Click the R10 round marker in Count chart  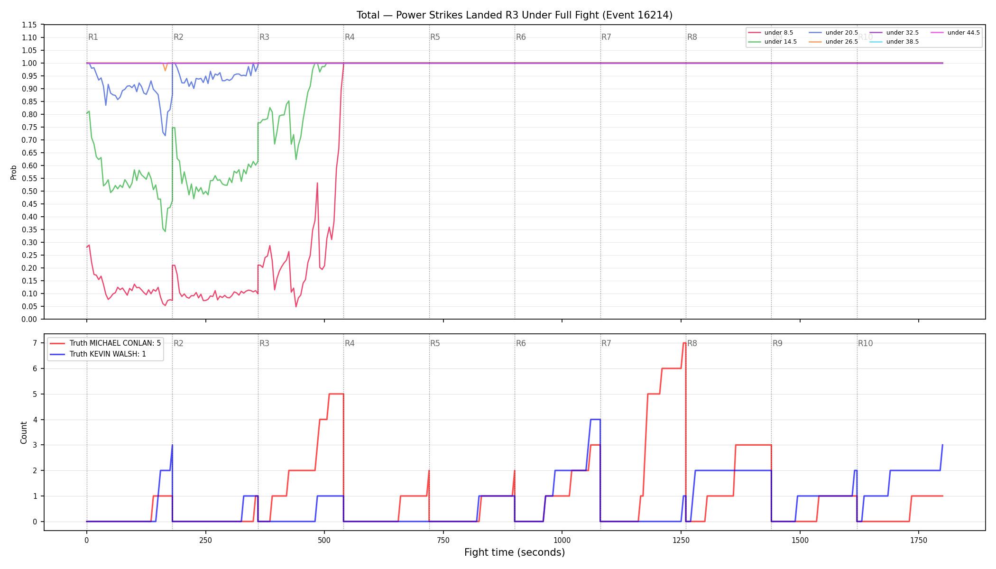[x=865, y=343]
